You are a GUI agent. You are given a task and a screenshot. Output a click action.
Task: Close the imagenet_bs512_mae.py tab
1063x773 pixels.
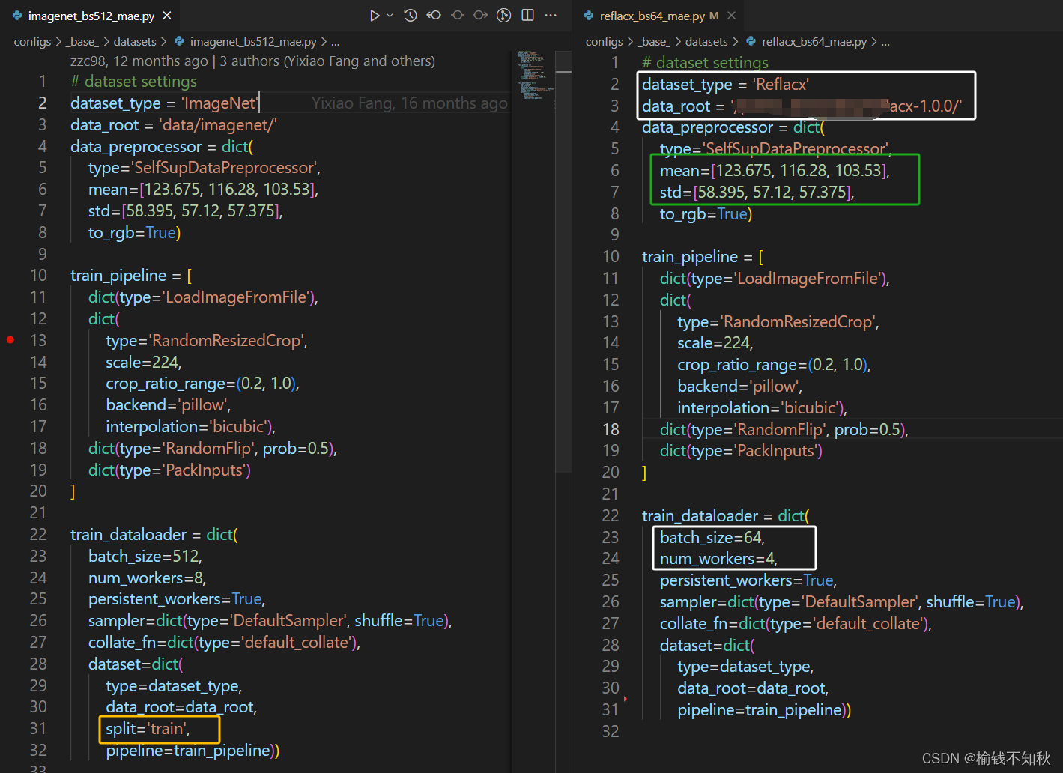[x=167, y=16]
